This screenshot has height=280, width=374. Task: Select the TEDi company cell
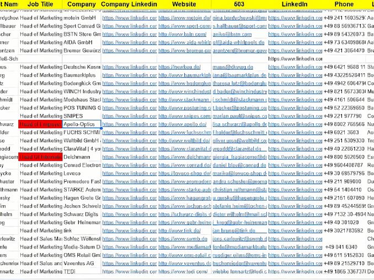coord(82,271)
